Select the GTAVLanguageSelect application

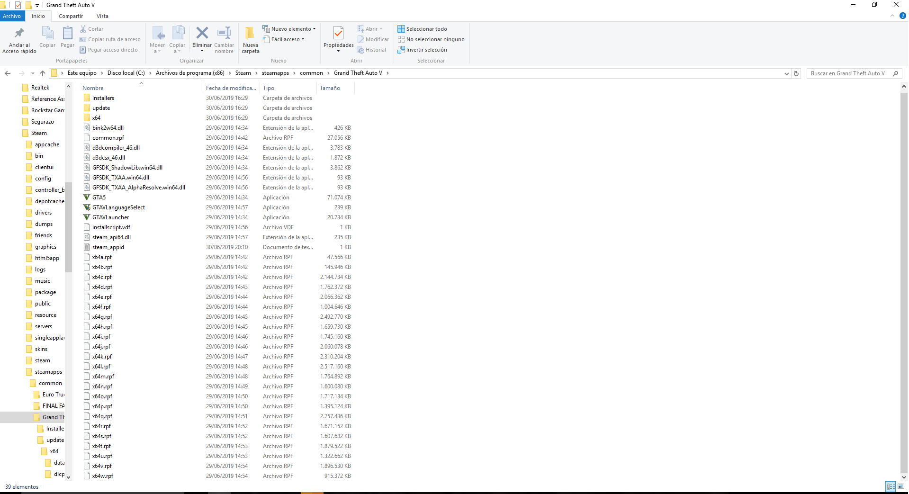click(118, 207)
